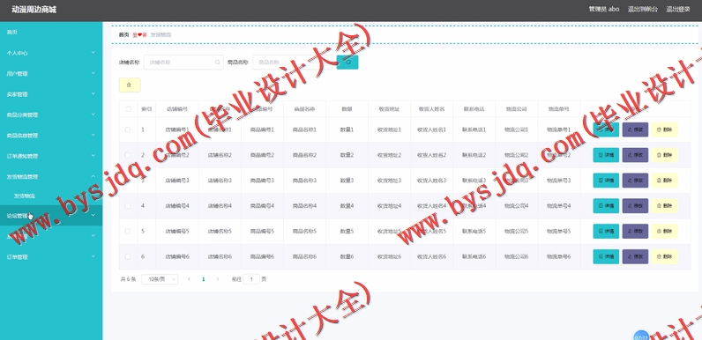Screen dimensions: 702x340
Task: Focus the 商品名称 search input
Action: tap(293, 63)
